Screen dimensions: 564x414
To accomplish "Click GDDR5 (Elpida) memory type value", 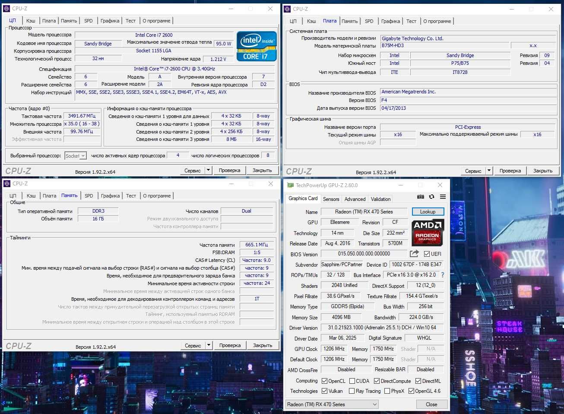I will point(347,306).
